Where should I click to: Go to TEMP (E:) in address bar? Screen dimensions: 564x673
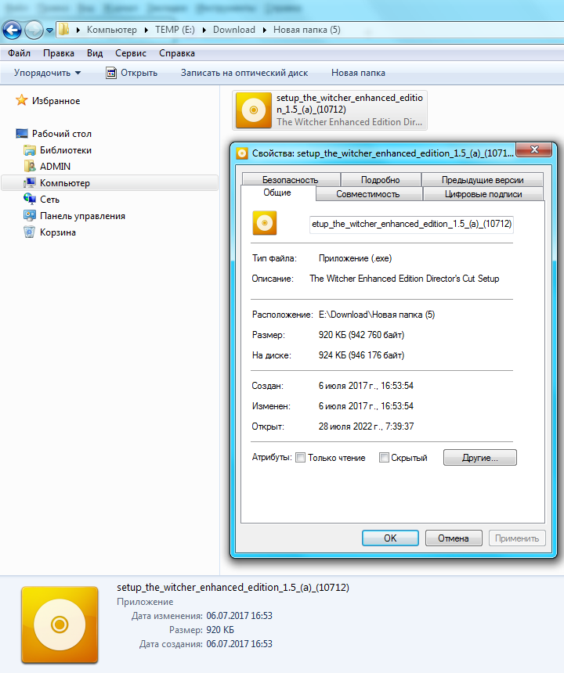(x=175, y=30)
